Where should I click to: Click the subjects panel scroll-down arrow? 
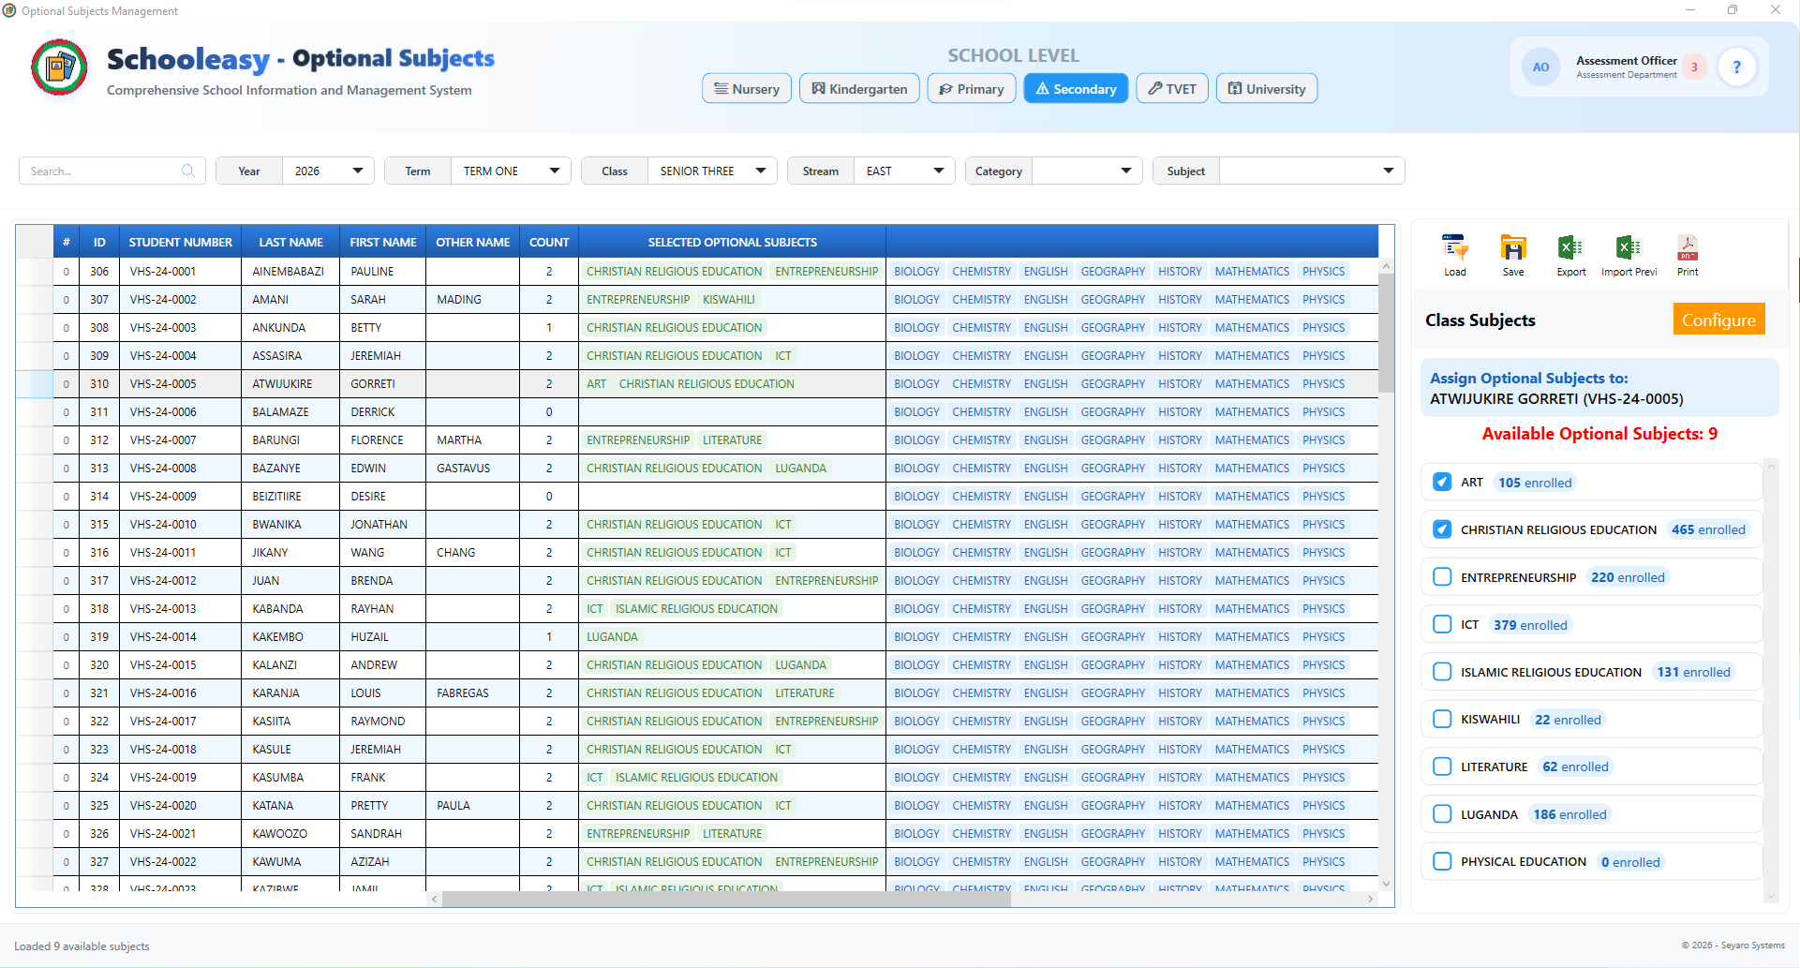click(x=1771, y=897)
